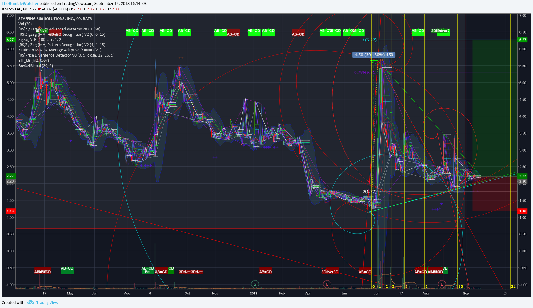
Task: Click the STAFFING 360 SOLUTIONS chart title
Action: pos(55,19)
